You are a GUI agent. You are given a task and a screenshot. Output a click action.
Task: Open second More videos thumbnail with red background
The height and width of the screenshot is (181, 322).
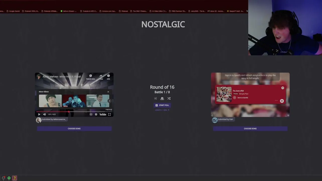point(74,101)
